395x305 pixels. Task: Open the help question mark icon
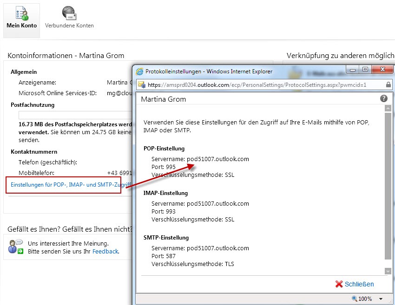[x=384, y=98]
